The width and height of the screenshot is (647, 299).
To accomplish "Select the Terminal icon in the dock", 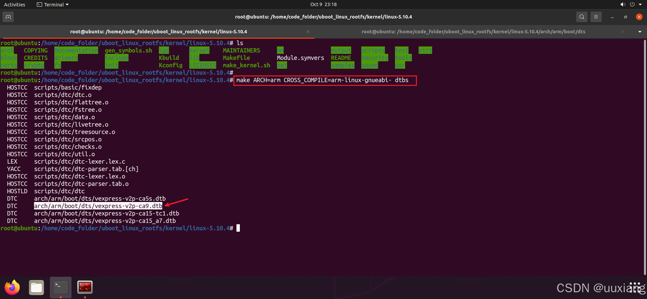I will click(x=61, y=288).
